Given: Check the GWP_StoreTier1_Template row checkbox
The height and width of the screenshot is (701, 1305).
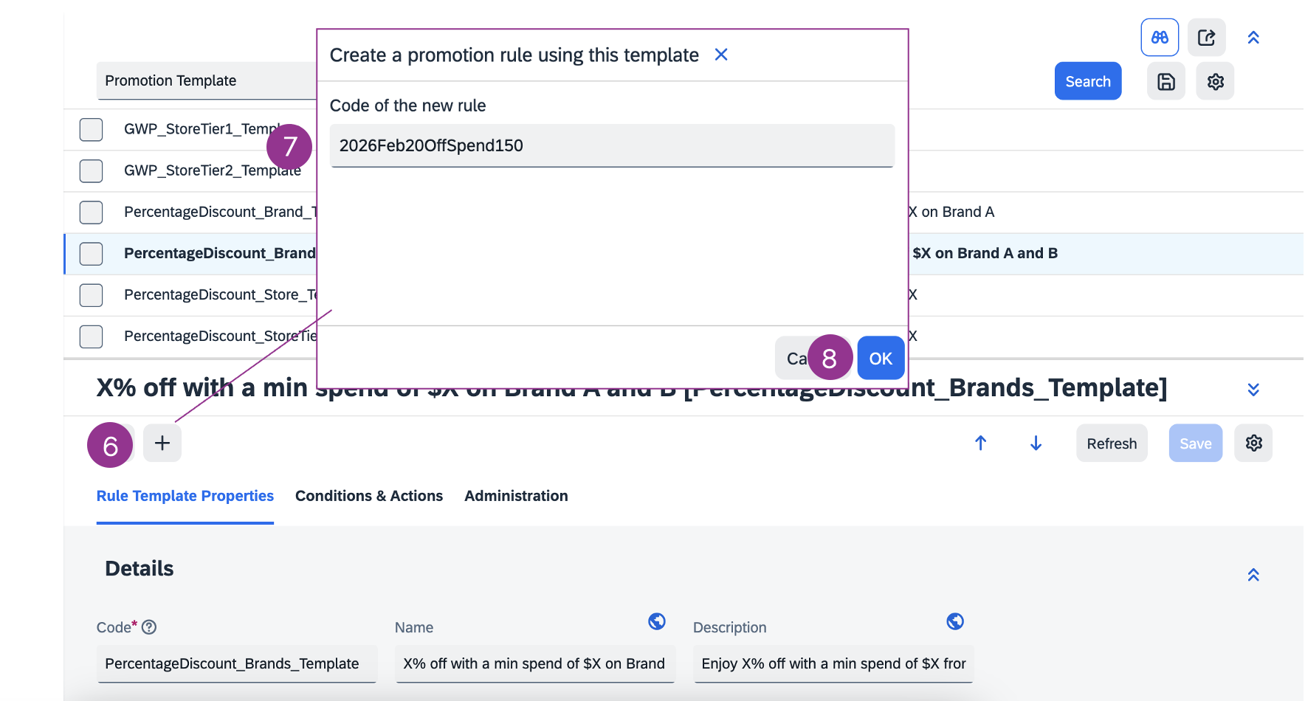Looking at the screenshot, I should pyautogui.click(x=91, y=129).
